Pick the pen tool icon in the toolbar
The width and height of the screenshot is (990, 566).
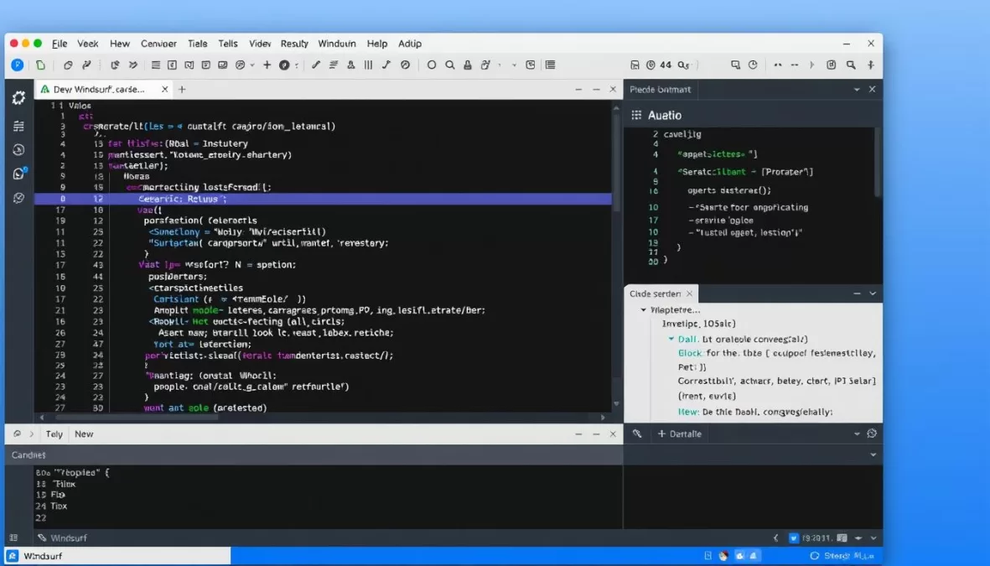pyautogui.click(x=315, y=65)
